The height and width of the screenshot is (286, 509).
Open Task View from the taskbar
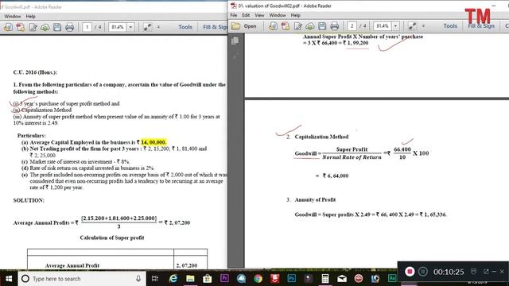pyautogui.click(x=155, y=279)
